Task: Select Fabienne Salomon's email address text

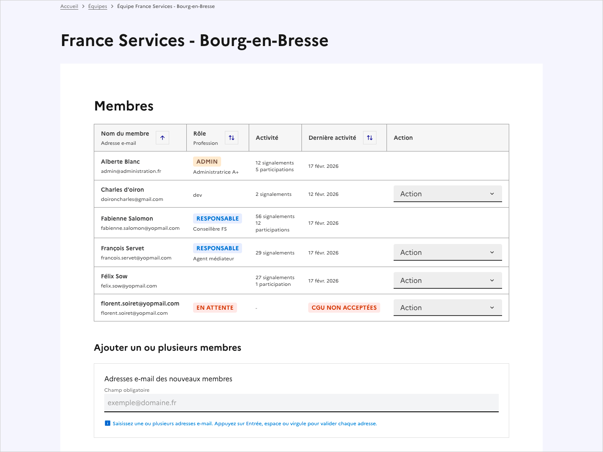Action: [140, 228]
